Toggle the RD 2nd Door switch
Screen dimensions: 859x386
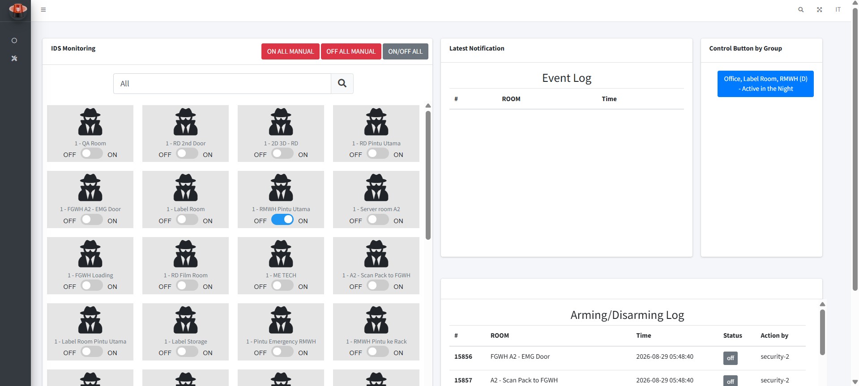pos(187,153)
